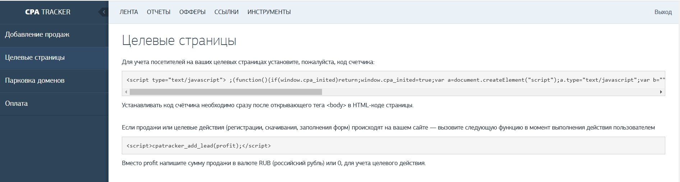This screenshot has height=182, width=680.
Task: Click the Целевые страницы page heading
Action: pyautogui.click(x=179, y=40)
